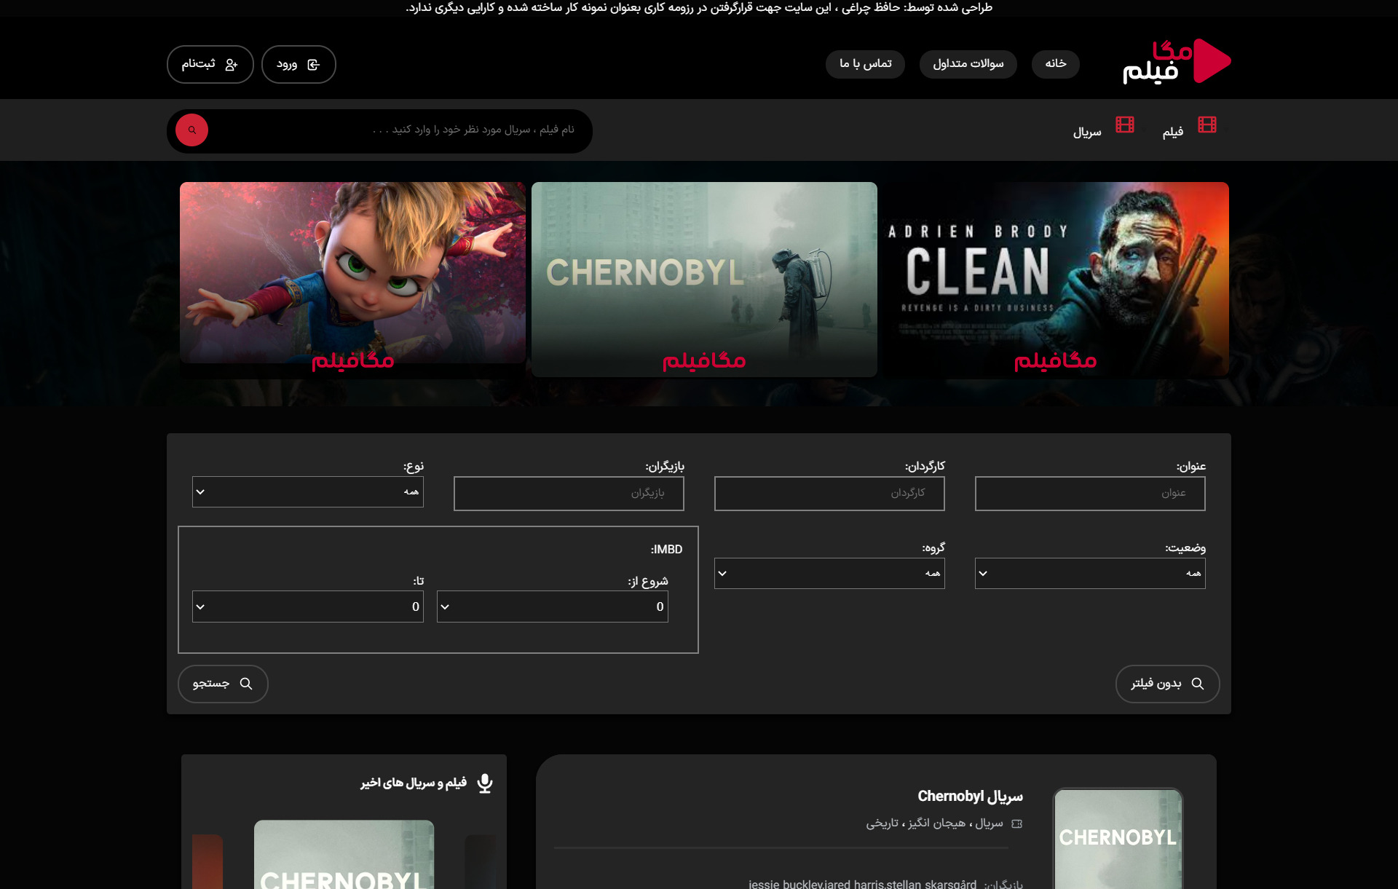Click the ثبت‌نام register button
Screen dimensions: 1398x889
(210, 65)
